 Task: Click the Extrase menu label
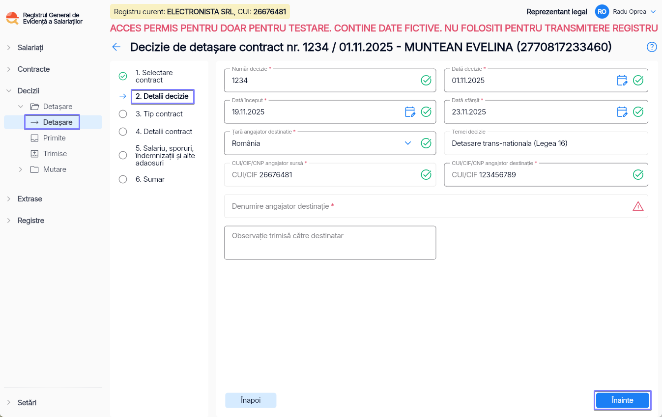[x=30, y=199]
